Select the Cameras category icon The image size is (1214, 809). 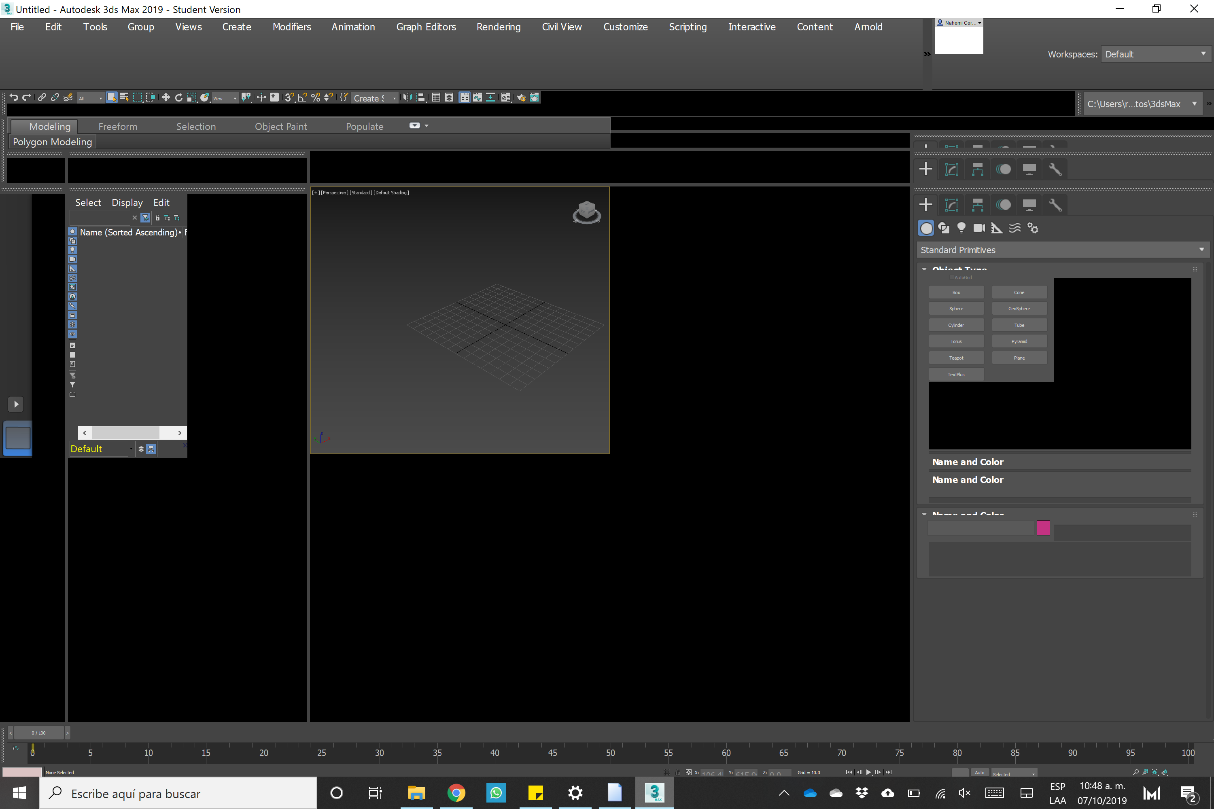(978, 228)
